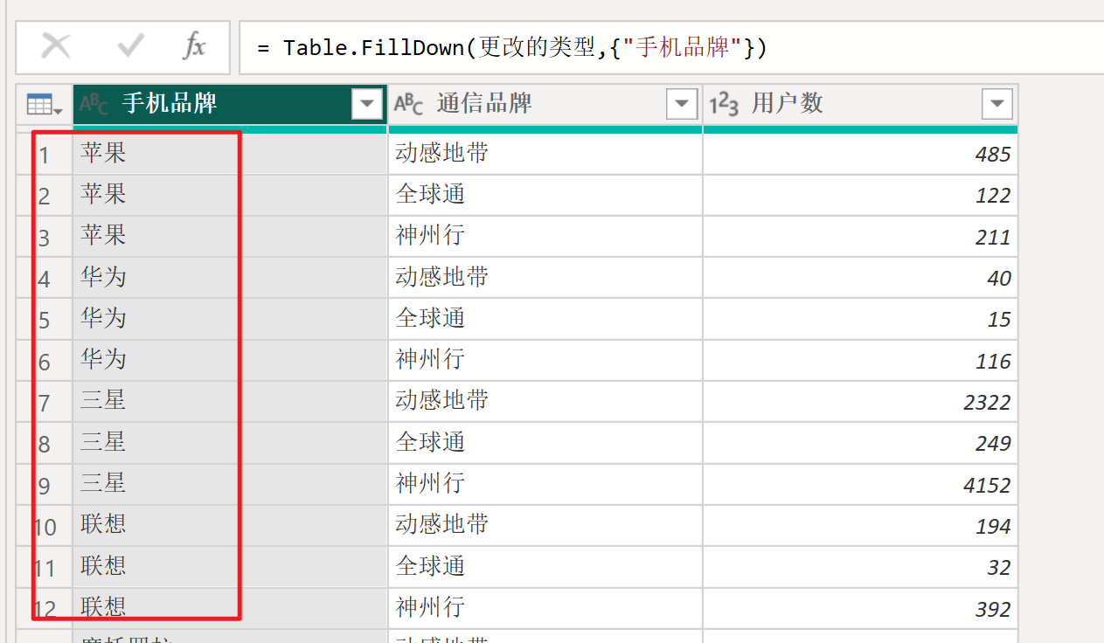Screen dimensions: 1104x643
Task: Click the fx function icon
Action: (x=194, y=46)
